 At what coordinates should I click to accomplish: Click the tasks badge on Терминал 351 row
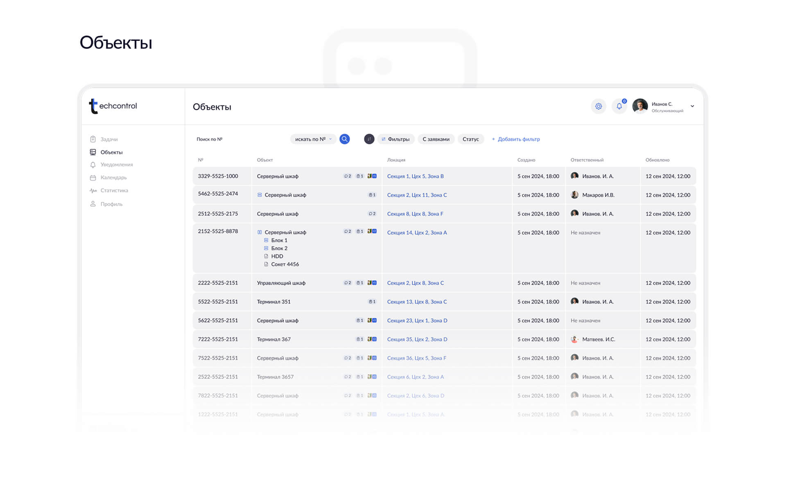coord(372,302)
